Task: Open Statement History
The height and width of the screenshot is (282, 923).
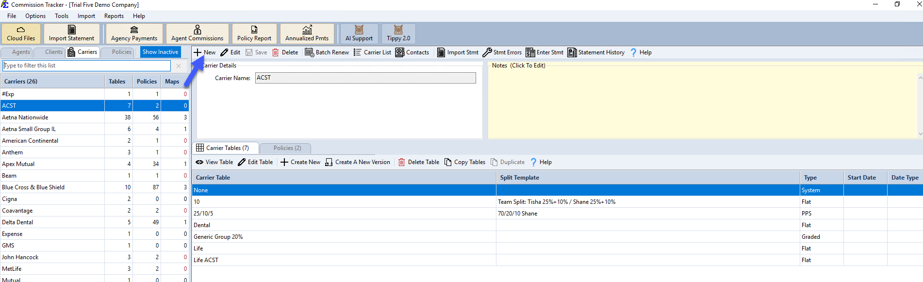Action: pos(596,52)
